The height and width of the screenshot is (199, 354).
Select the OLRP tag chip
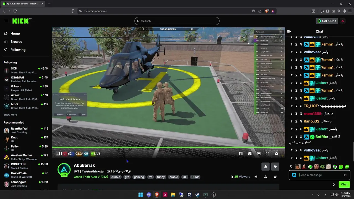click(195, 177)
